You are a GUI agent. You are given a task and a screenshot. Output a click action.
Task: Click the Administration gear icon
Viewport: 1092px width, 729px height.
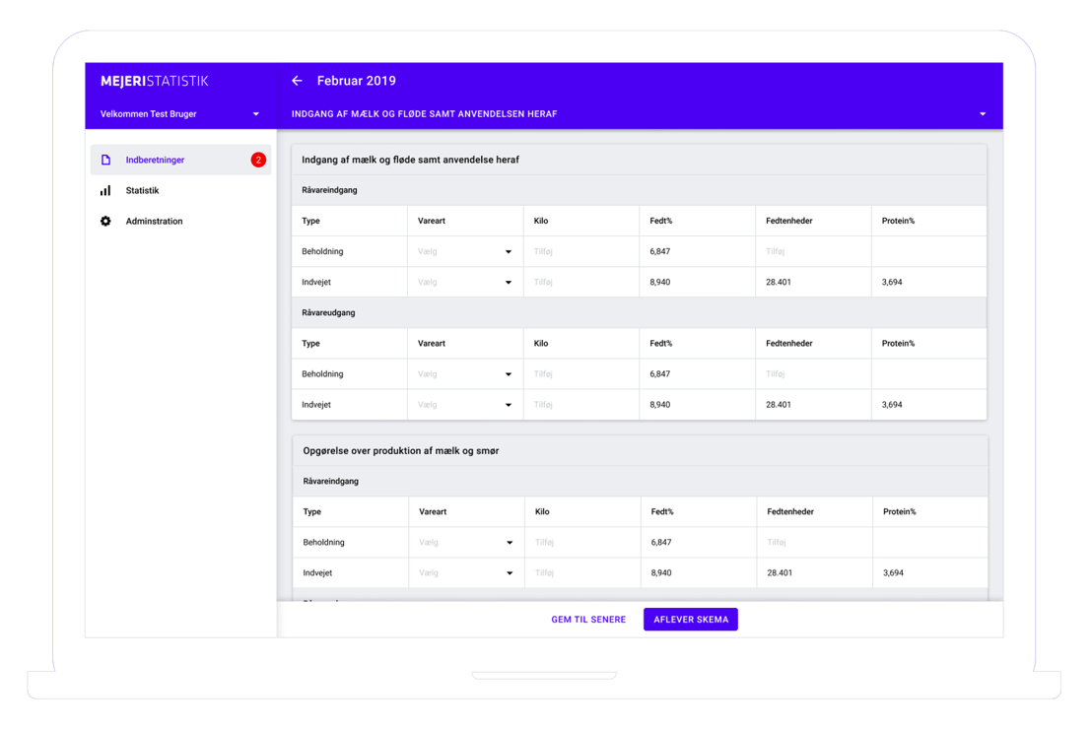(x=105, y=222)
